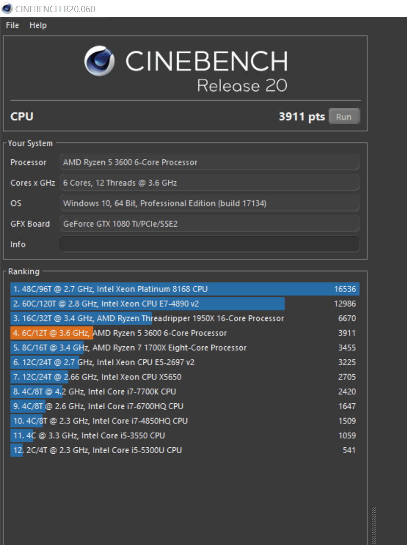The image size is (407, 545).
Task: Run the CPU benchmark
Action: pos(344,117)
